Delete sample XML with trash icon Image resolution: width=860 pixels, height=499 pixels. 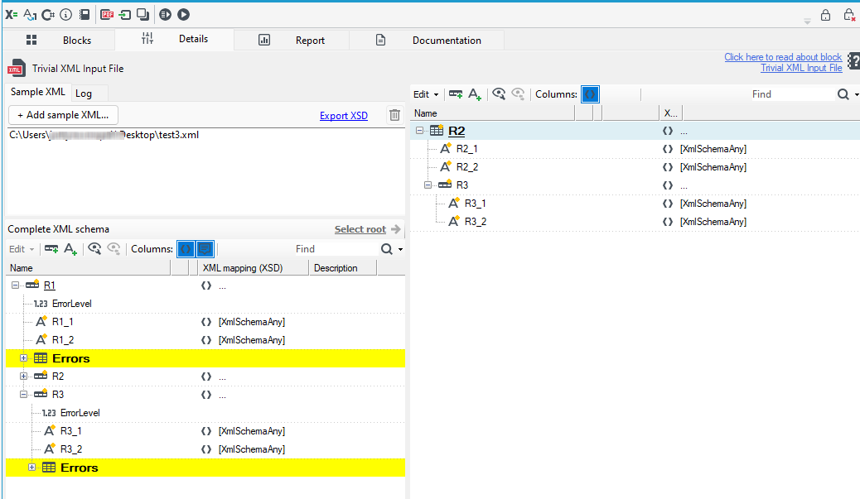point(394,115)
